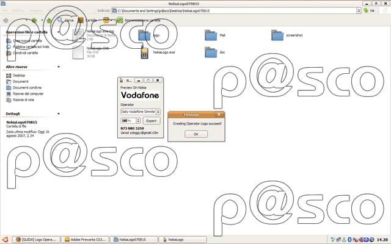Click OK in the Message dialog
The width and height of the screenshot is (391, 244).
196,134
